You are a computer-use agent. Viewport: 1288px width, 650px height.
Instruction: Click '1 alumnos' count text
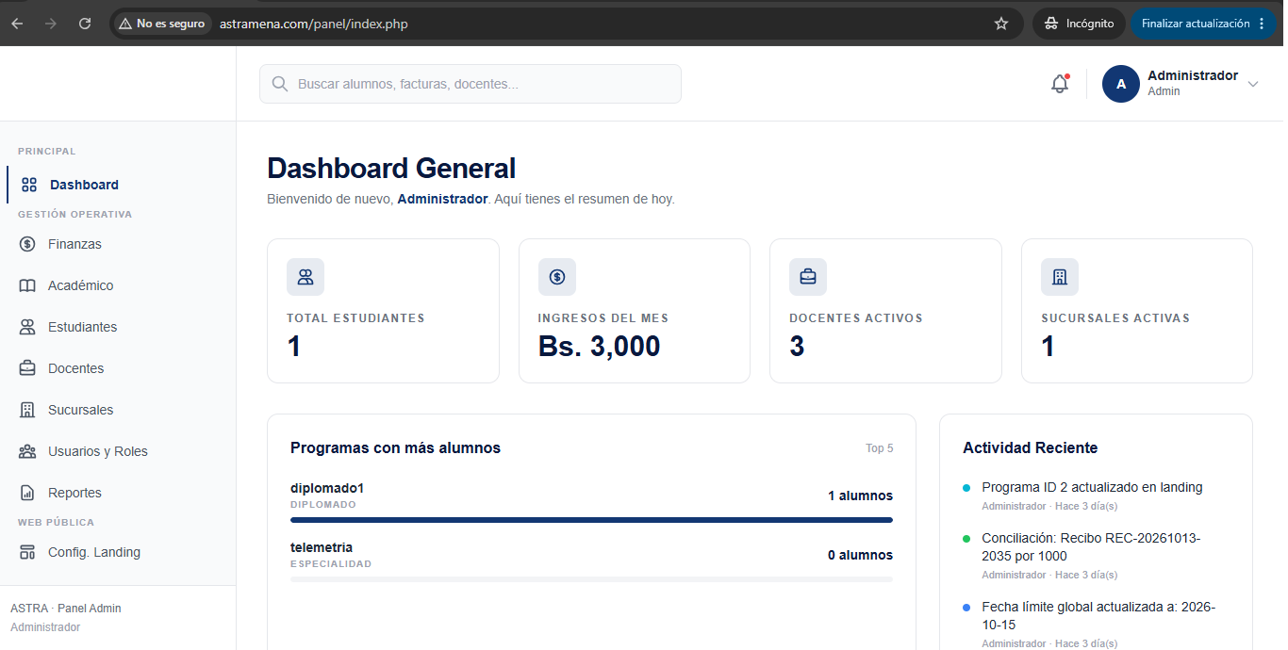pos(860,496)
